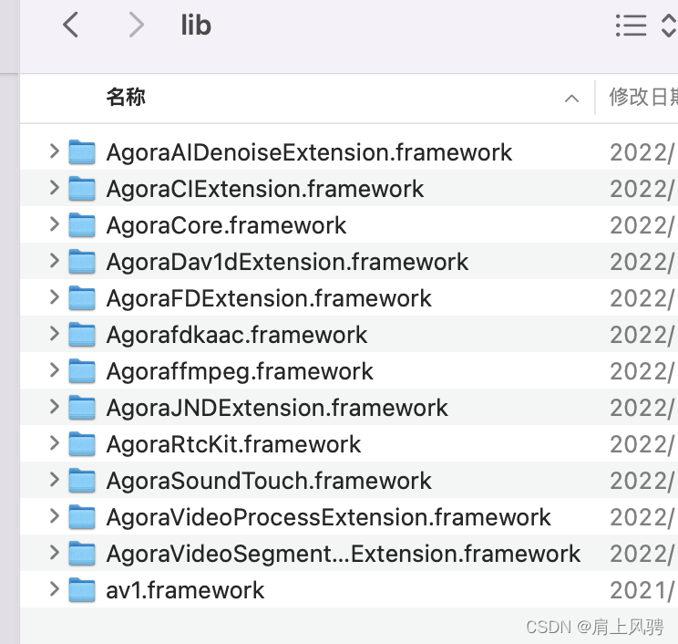The height and width of the screenshot is (644, 678).
Task: Expand AgoraAIDenoiseExtension.framework folder
Action: pyautogui.click(x=54, y=151)
